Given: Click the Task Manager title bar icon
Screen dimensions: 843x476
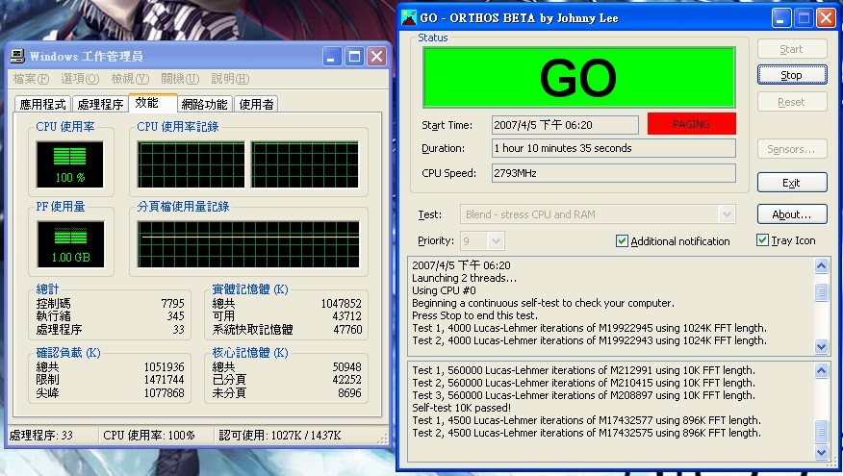Looking at the screenshot, I should tap(17, 56).
